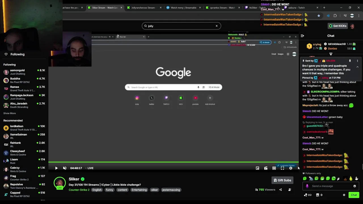Screen dimensions: 363x204
Task: Select the Entertaining tag
Action: pos(139,190)
